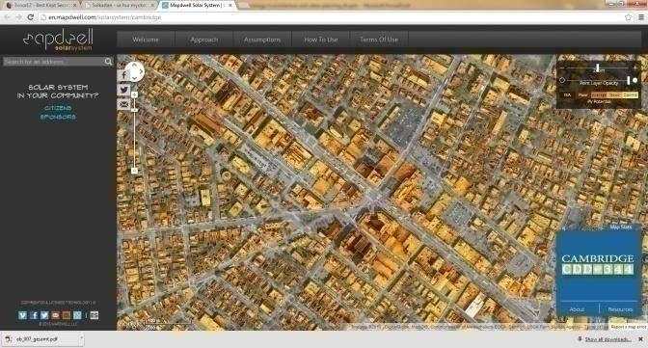Pan the map down with the compass arrow
648x348 pixels.
(134, 78)
